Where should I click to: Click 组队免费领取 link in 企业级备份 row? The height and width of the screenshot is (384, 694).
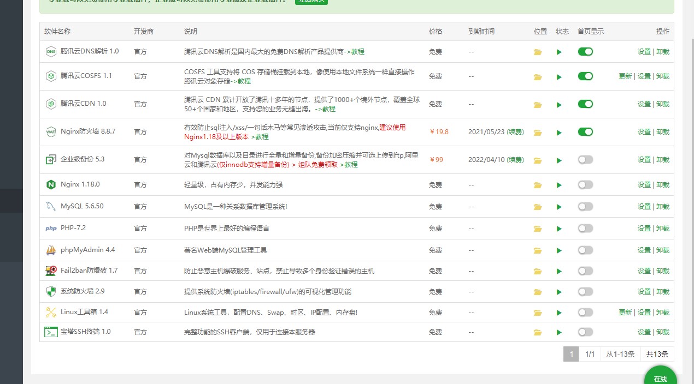tap(318, 165)
